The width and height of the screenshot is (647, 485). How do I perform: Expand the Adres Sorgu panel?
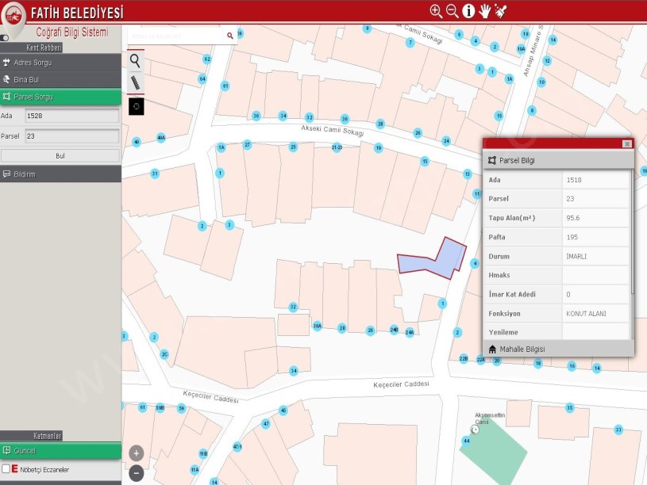[60, 63]
